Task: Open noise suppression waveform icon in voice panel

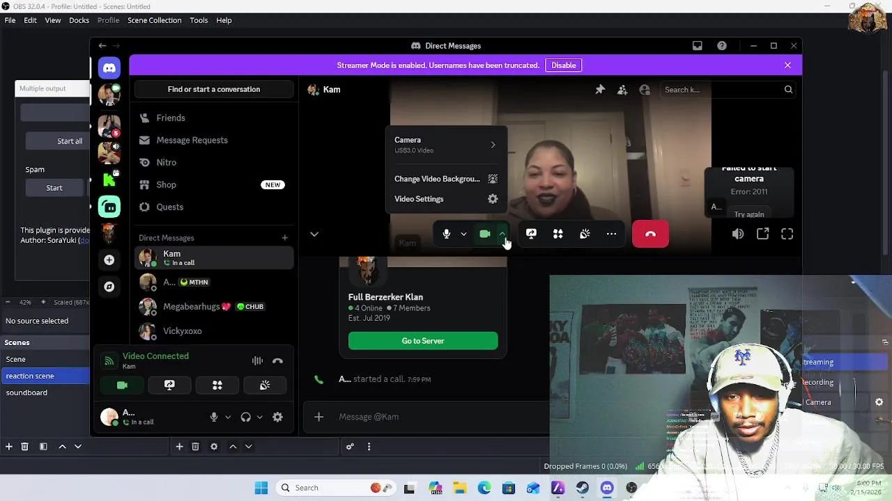Action: (x=257, y=360)
